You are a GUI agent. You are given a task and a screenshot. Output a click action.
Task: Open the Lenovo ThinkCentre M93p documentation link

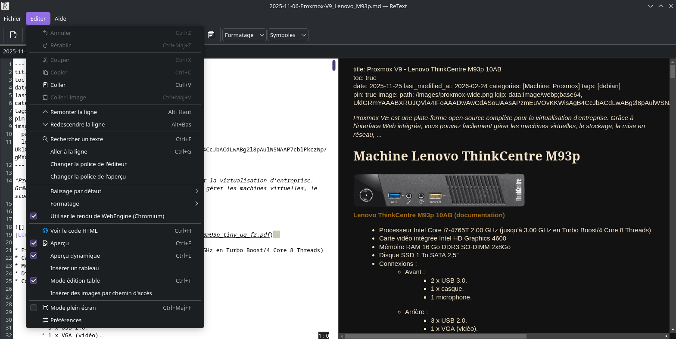point(429,215)
